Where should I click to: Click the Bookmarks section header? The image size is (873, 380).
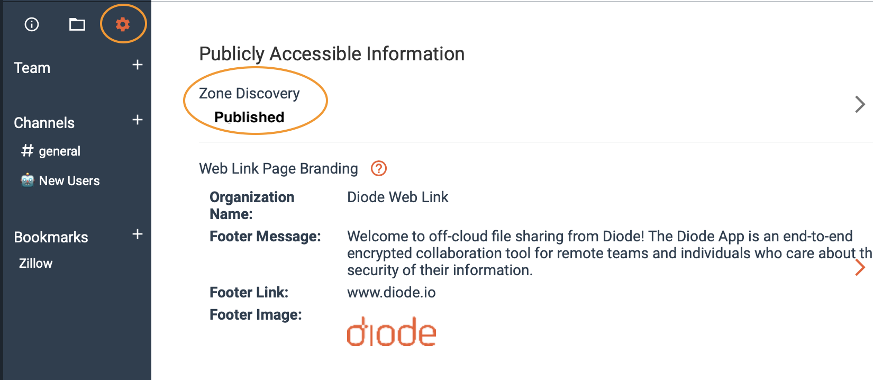51,238
